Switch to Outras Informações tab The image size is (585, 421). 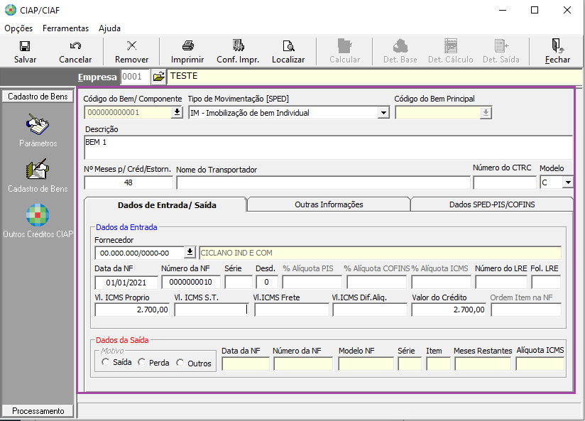[x=329, y=204]
